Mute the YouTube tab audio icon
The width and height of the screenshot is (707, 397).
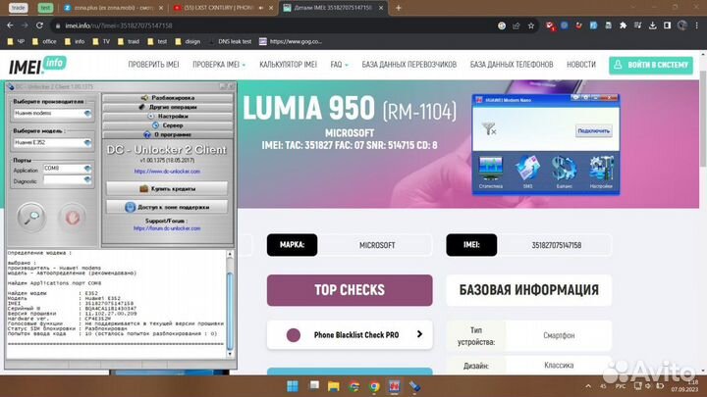pyautogui.click(x=261, y=8)
